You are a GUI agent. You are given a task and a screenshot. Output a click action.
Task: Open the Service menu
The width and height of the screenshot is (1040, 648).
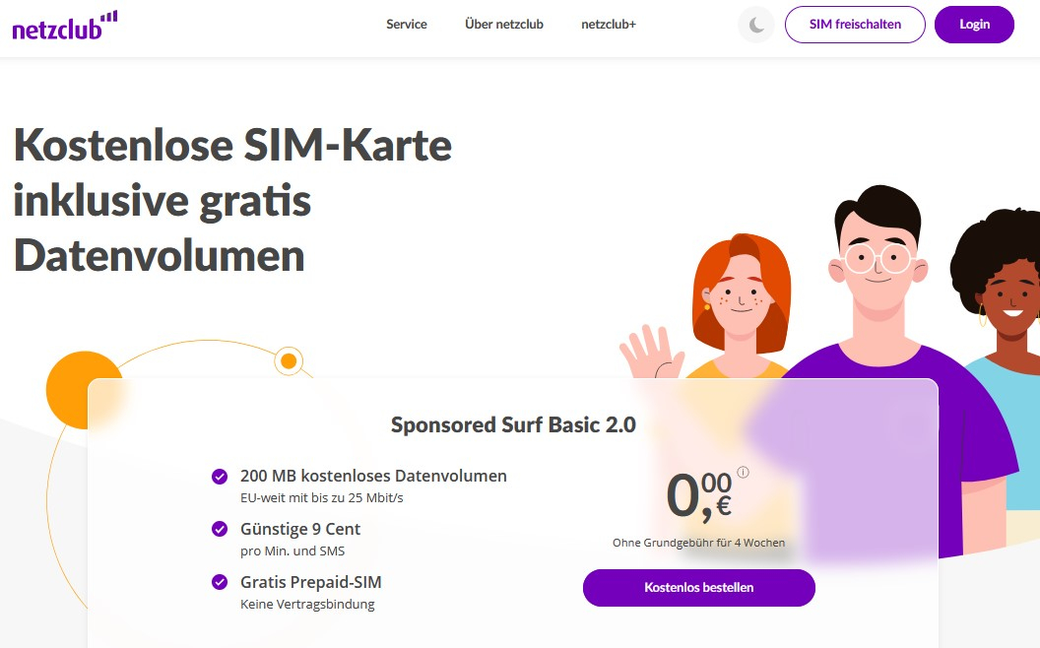407,25
